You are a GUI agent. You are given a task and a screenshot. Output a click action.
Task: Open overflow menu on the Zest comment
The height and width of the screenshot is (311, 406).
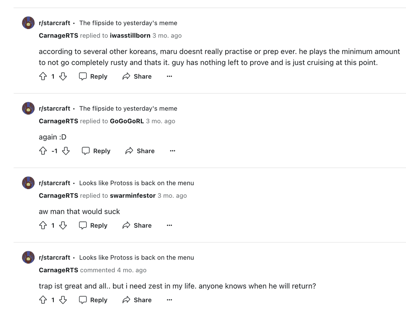[169, 300]
